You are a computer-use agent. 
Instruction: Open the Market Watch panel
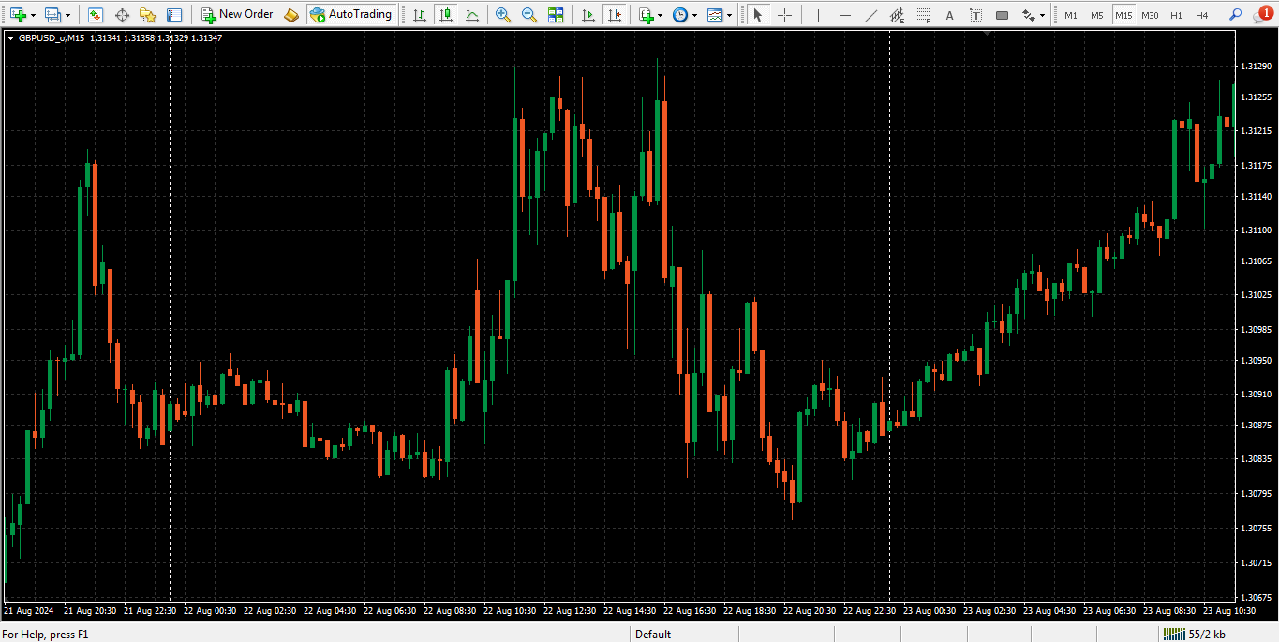click(95, 15)
